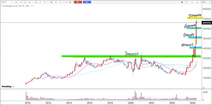This screenshot has height=105, width=212.
Task: Click the blue 매도 sell button
Action: click(x=87, y=2)
